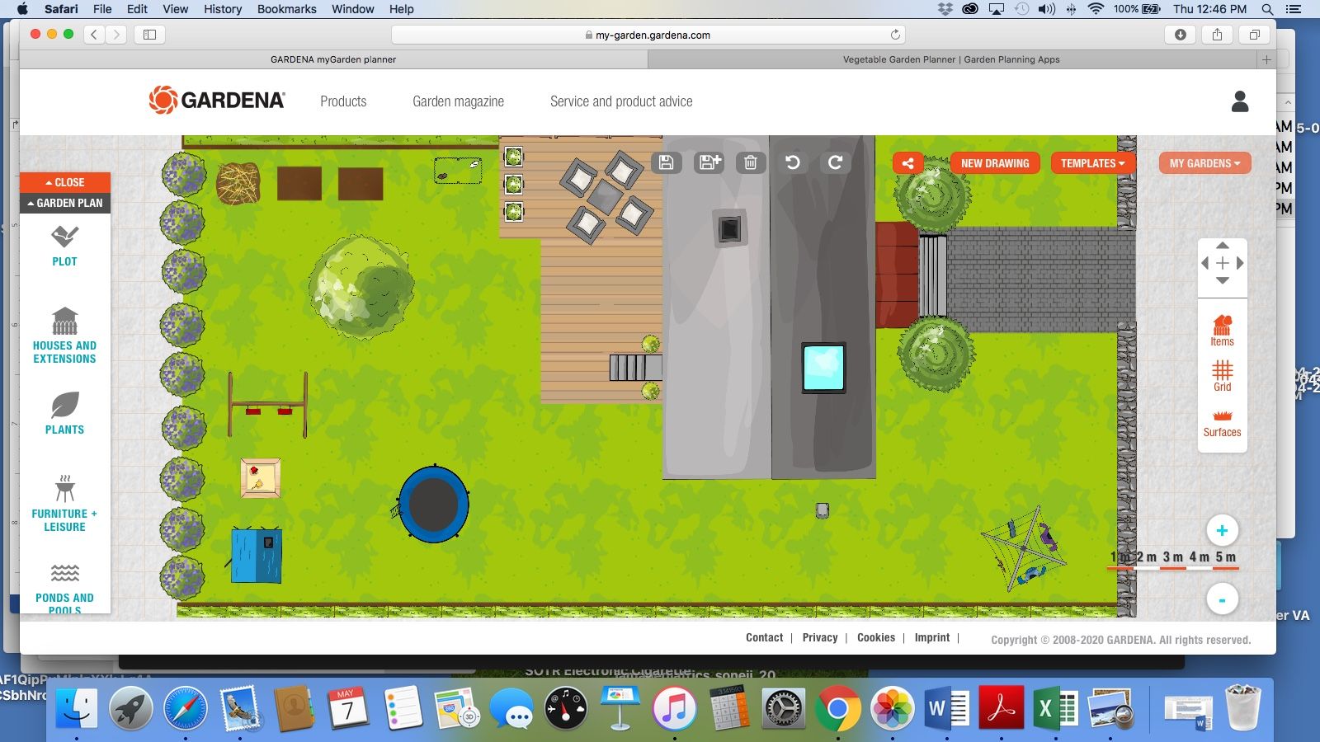
Task: Click the save-as-new icon with plus
Action: coord(709,162)
